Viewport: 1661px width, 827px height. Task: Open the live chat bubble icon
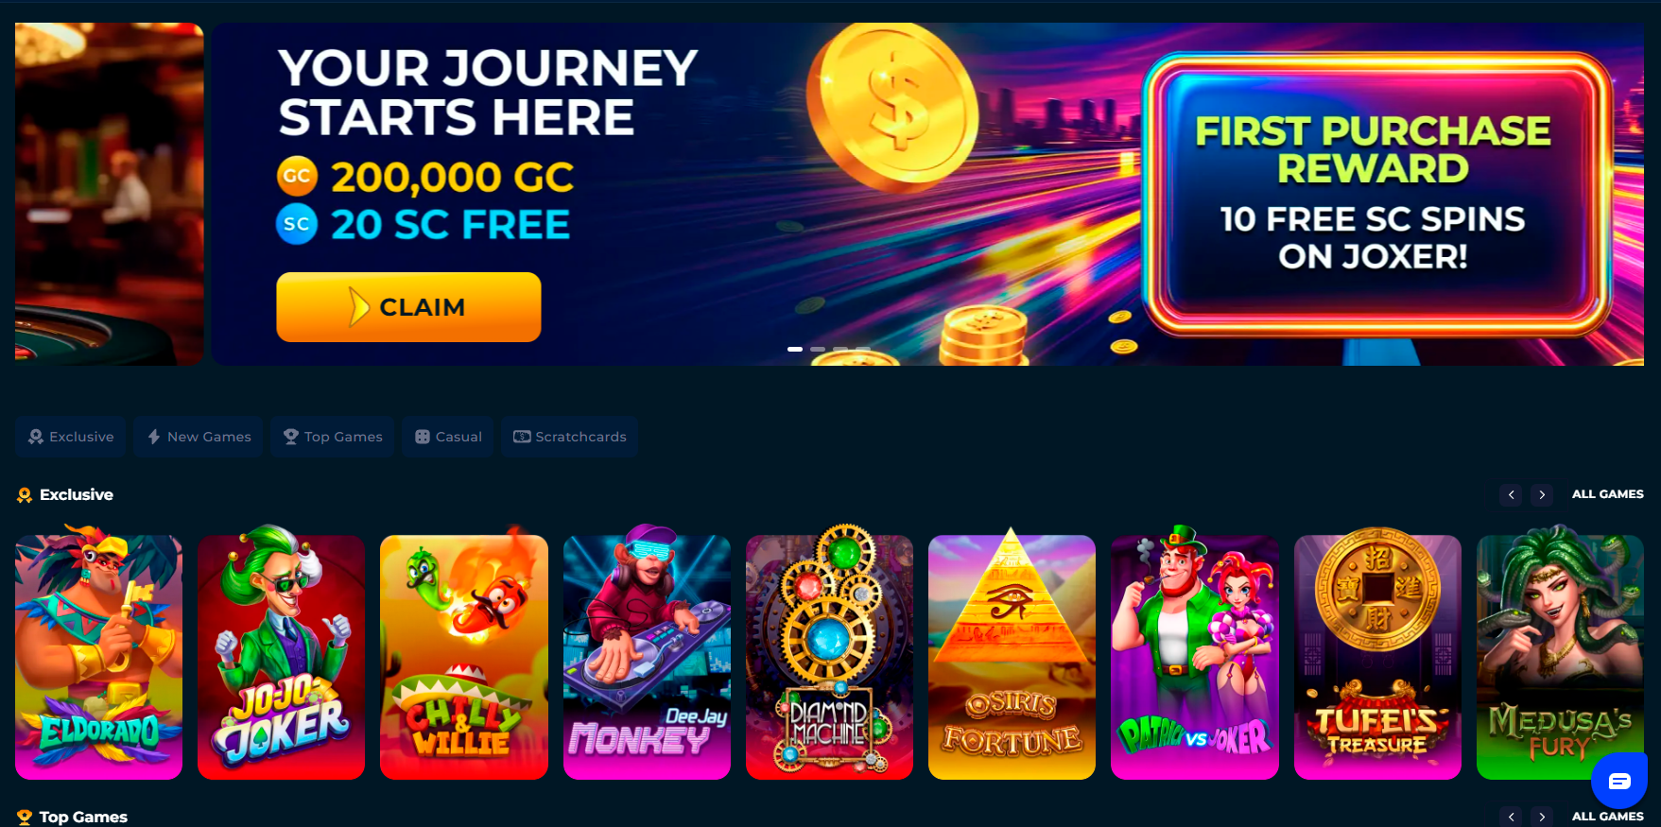[x=1618, y=781]
